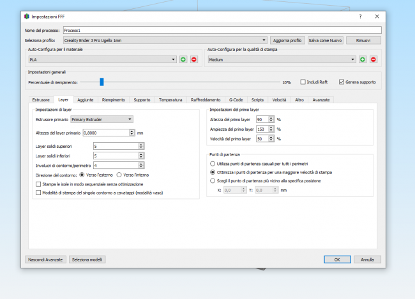Select Verso l'interno contour direction
This screenshot has height=299, width=415.
(x=120, y=174)
